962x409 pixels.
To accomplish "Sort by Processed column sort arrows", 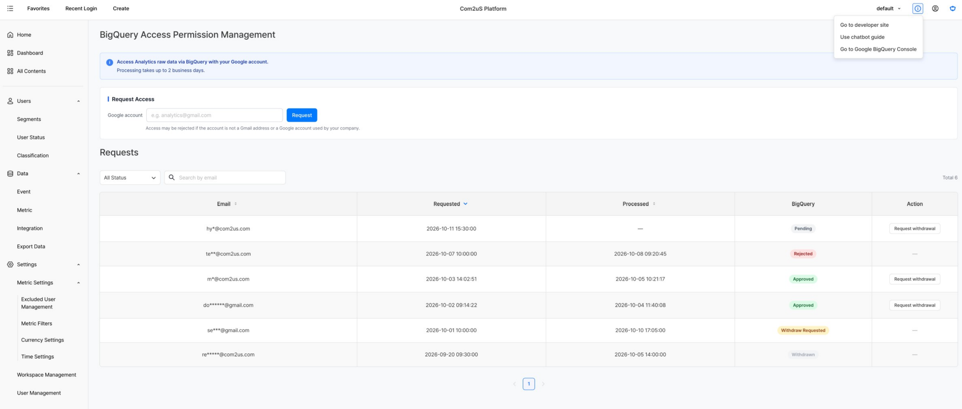I will (654, 204).
